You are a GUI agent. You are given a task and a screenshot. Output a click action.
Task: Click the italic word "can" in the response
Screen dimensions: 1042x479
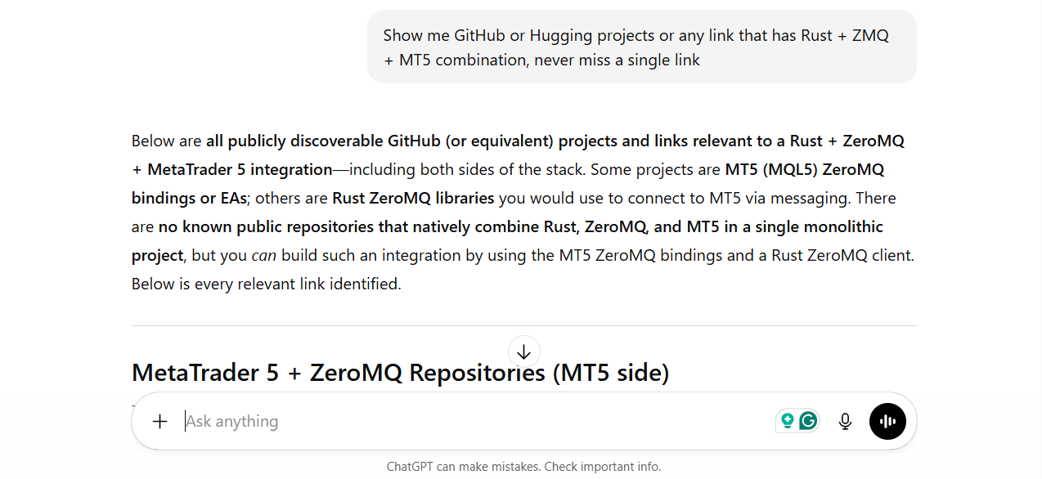(x=263, y=256)
